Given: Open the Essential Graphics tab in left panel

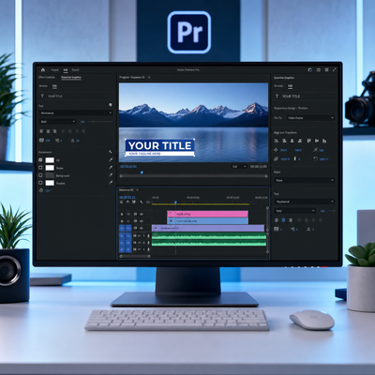Looking at the screenshot, I should click(71, 77).
